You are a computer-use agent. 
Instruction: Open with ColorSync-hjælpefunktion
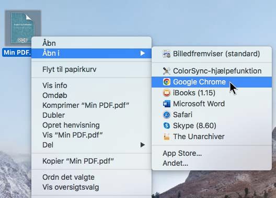pos(212,71)
